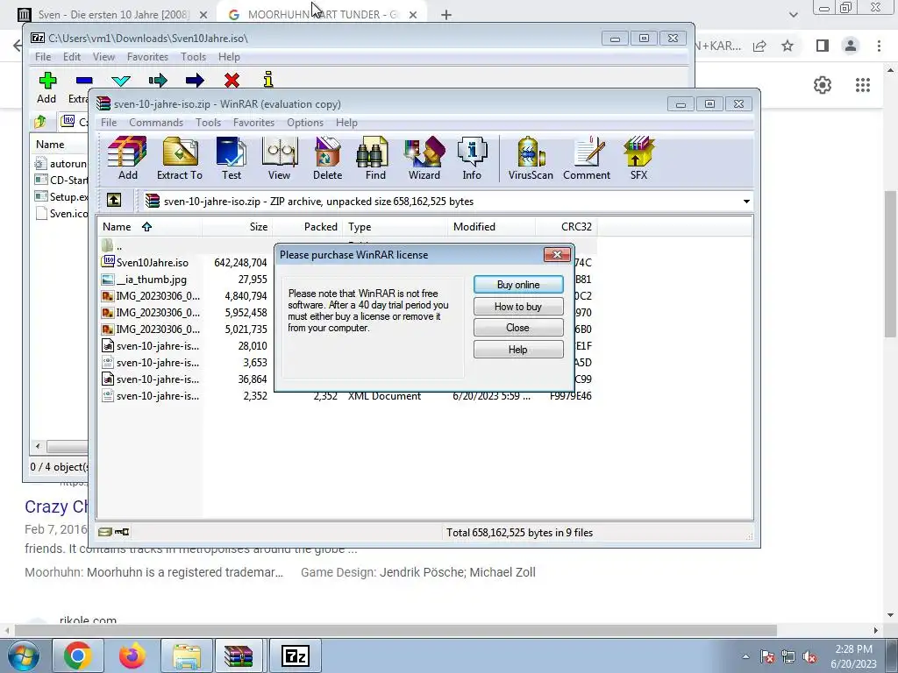Sort by Size column in WinRAR
Image resolution: width=898 pixels, height=673 pixels.
pos(237,227)
